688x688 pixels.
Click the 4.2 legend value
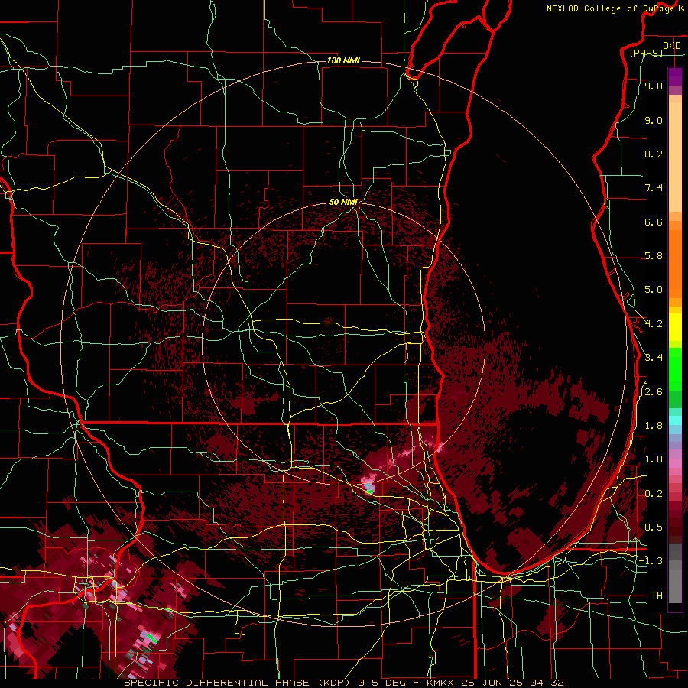click(x=654, y=324)
